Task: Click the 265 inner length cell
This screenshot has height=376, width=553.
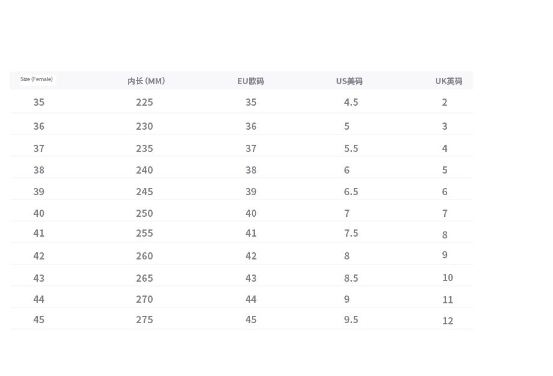Action: click(x=144, y=278)
